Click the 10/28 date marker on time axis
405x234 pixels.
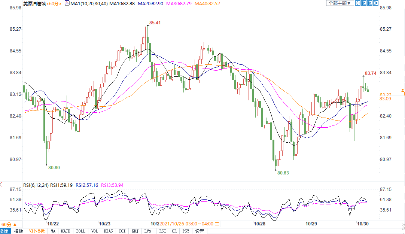259,224
